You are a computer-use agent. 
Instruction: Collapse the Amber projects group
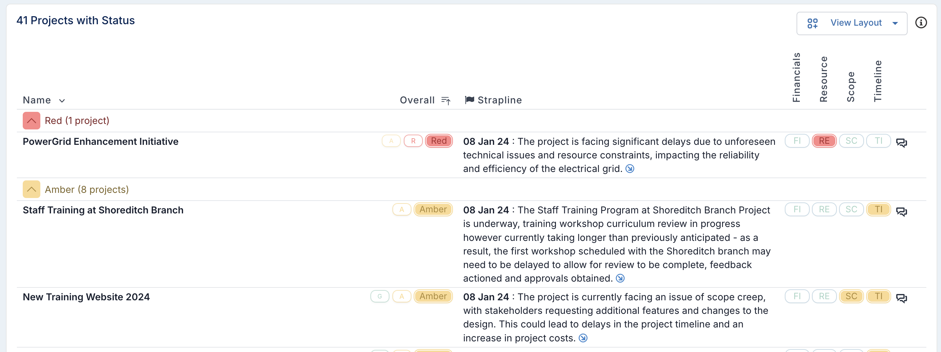pyautogui.click(x=32, y=190)
